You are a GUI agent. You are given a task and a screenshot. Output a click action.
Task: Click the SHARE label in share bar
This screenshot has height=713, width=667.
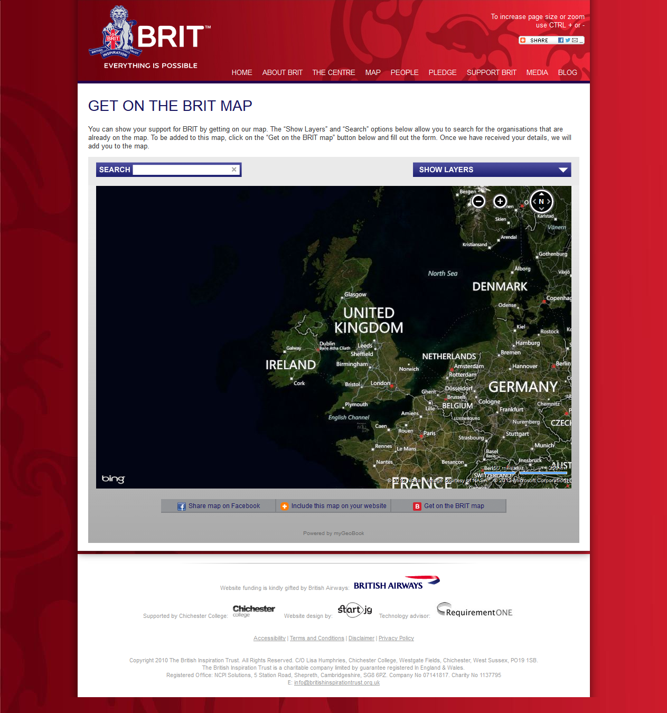click(x=539, y=40)
